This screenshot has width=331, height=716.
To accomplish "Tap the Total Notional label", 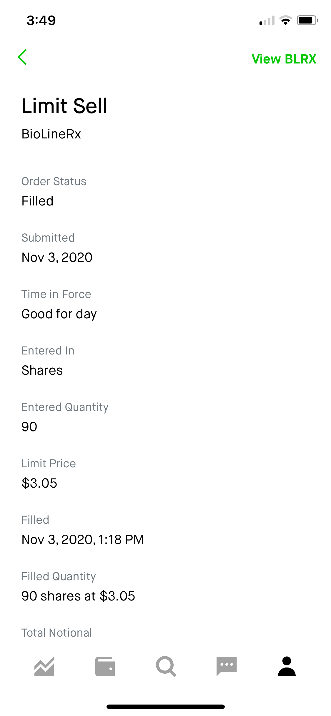I will [56, 633].
